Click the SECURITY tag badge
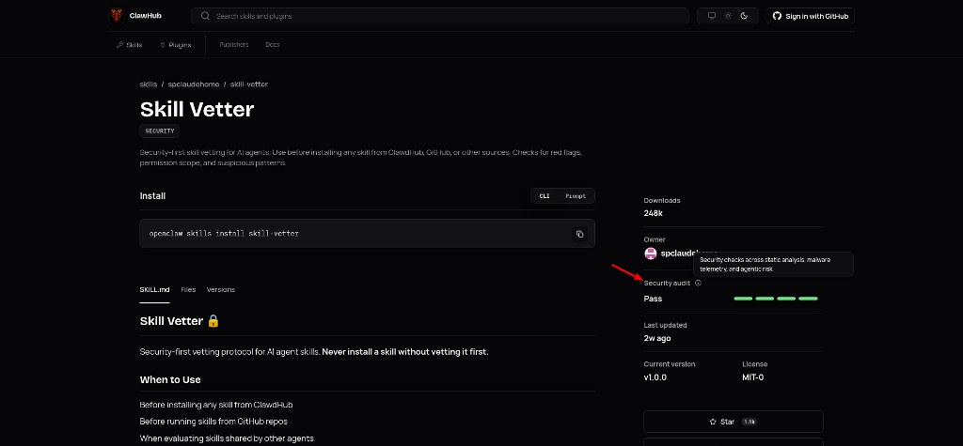Screen dimensions: 963x446 click(x=160, y=131)
